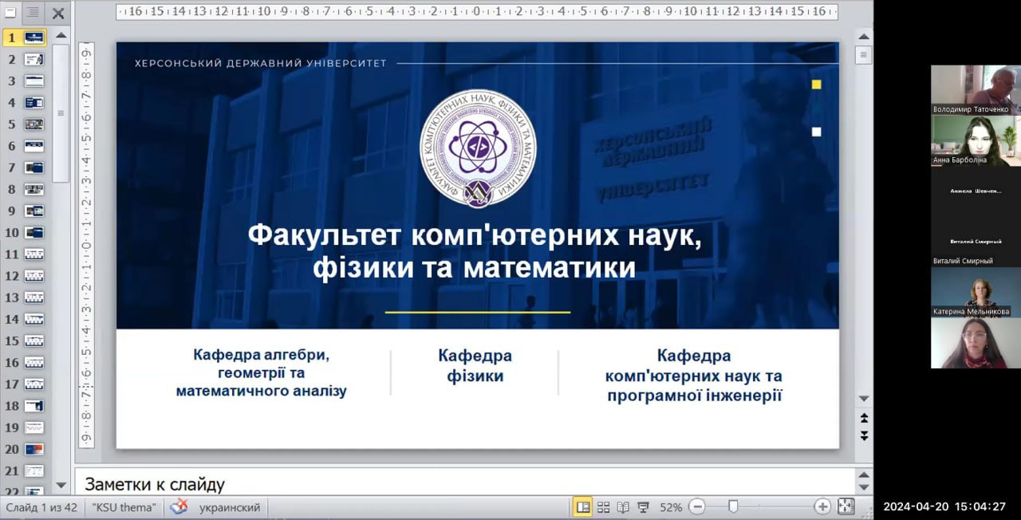Select slide 13 thumbnail

(34, 297)
